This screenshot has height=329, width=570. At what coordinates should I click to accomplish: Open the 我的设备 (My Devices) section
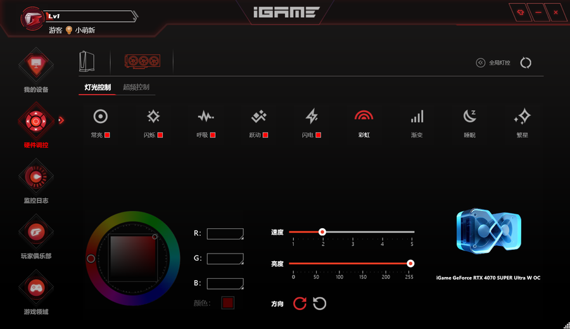point(36,70)
